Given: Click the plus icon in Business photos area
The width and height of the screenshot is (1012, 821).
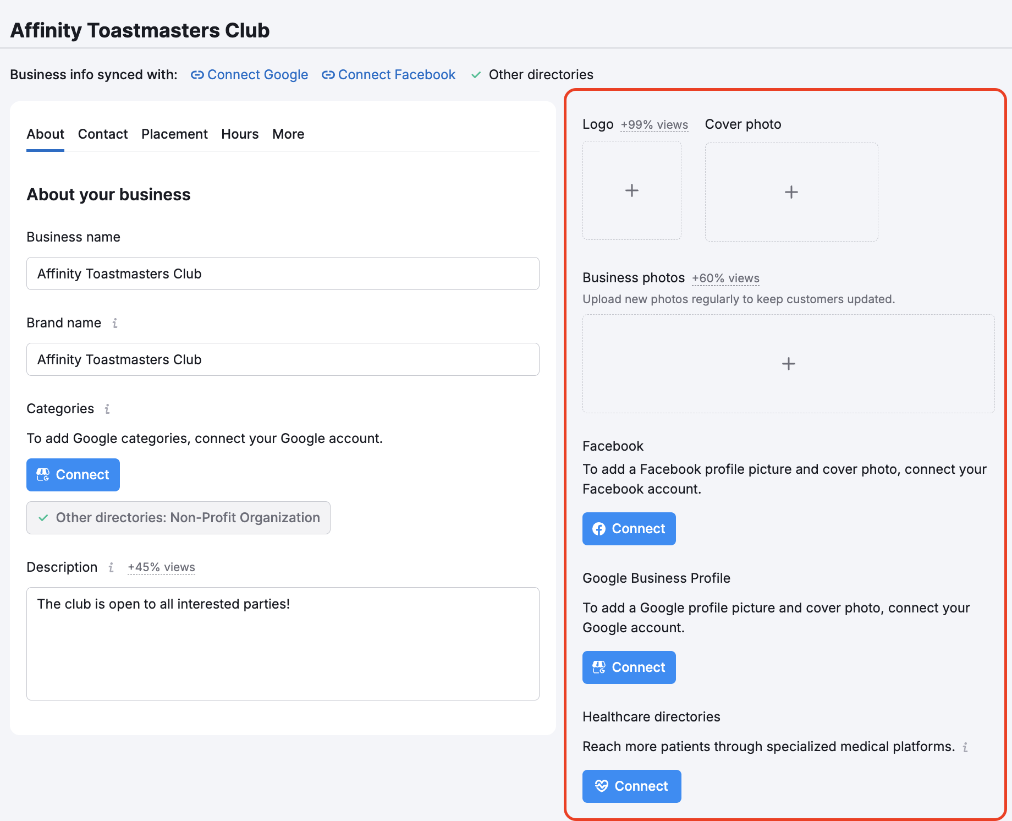Looking at the screenshot, I should (788, 363).
